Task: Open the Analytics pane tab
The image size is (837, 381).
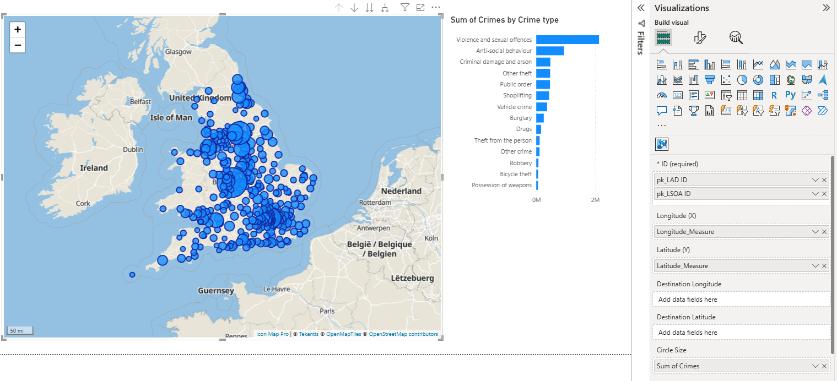Action: click(736, 37)
